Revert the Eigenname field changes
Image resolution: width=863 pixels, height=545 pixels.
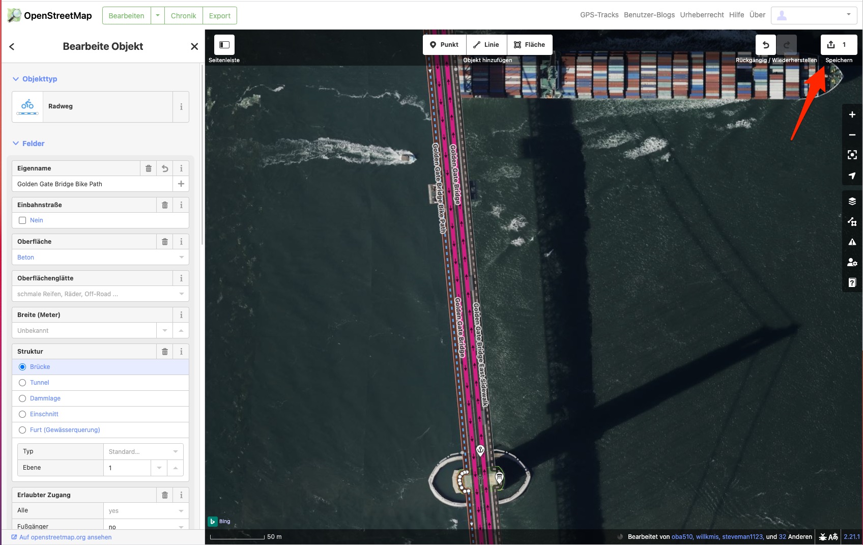(x=165, y=168)
